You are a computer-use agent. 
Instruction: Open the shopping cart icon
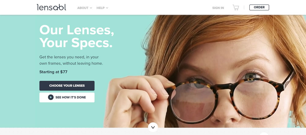tap(236, 8)
